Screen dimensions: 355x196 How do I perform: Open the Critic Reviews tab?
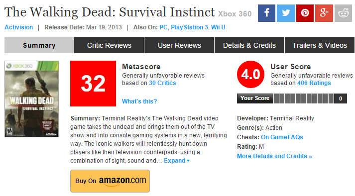[x=109, y=45]
